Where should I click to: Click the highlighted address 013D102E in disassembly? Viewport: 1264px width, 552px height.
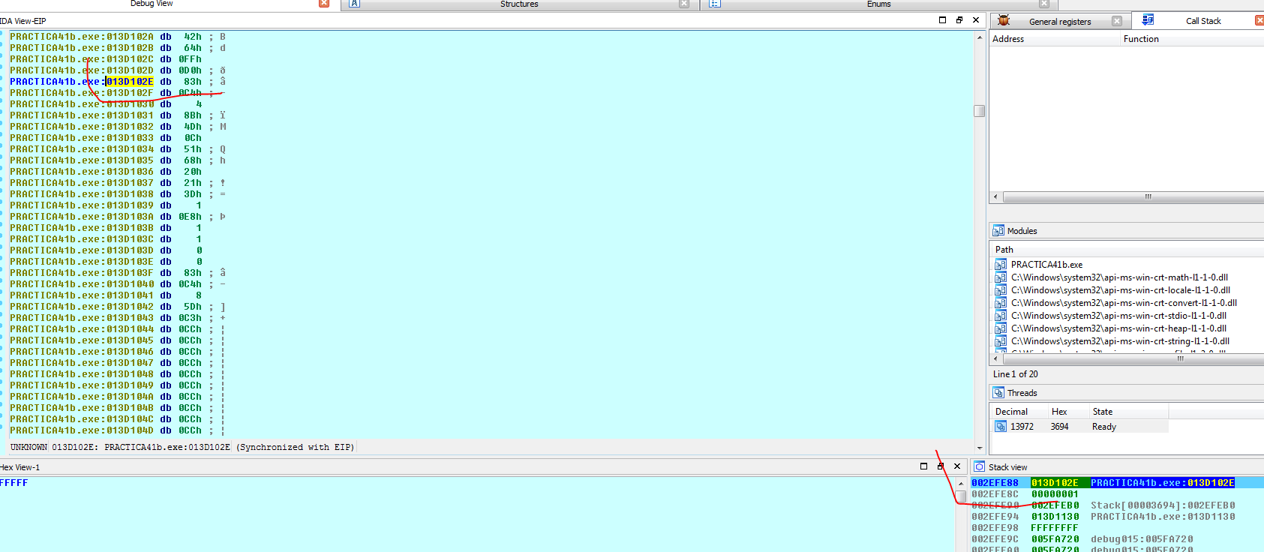(x=130, y=82)
